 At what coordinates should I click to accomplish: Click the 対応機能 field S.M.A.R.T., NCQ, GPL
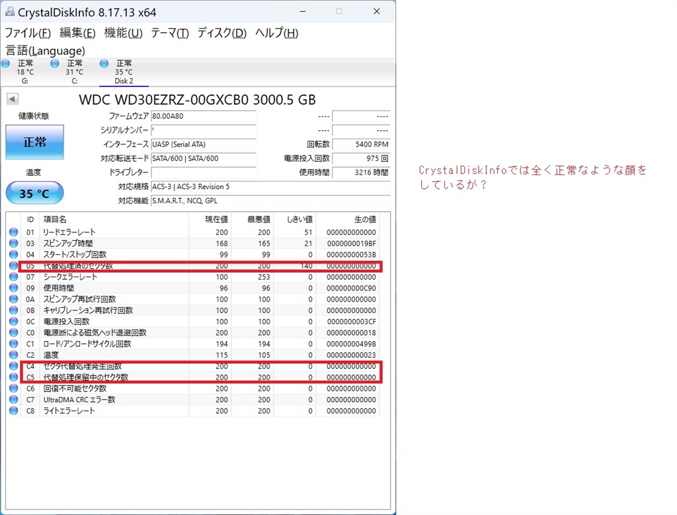pyautogui.click(x=270, y=201)
